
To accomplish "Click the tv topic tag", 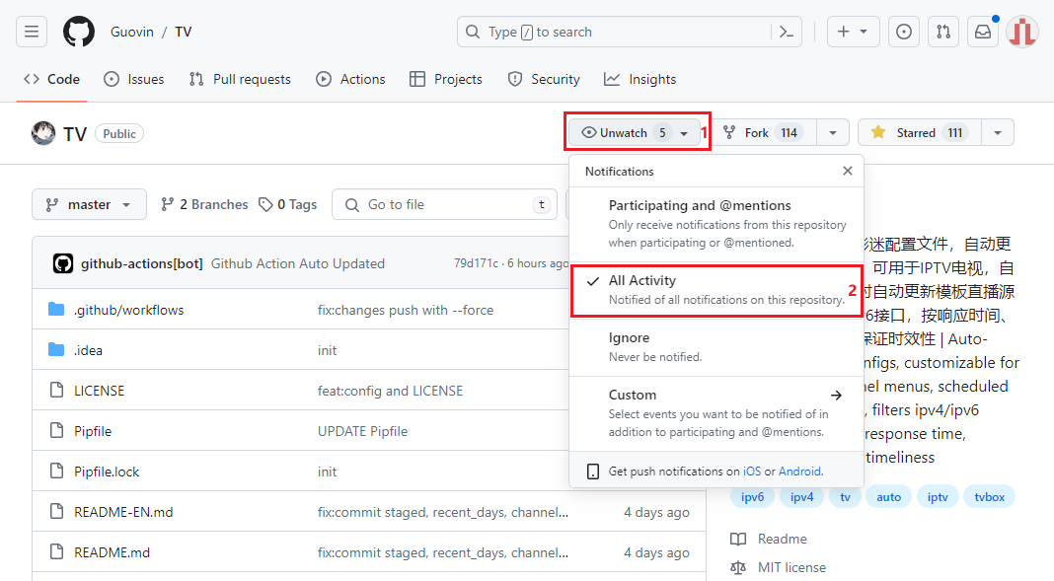I will pos(845,497).
